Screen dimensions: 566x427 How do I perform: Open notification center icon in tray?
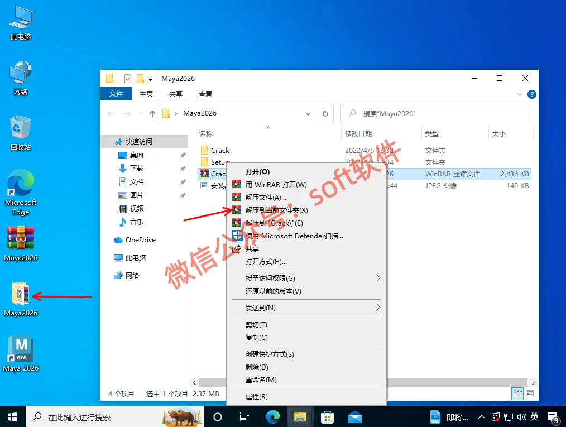pos(553,418)
